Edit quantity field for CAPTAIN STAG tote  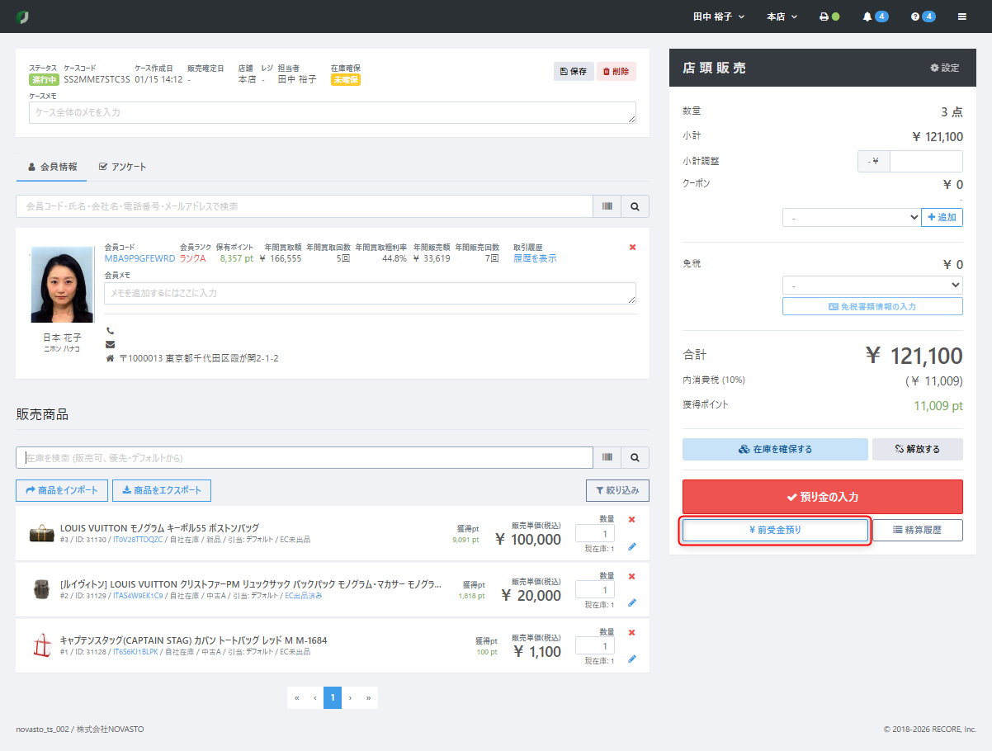click(595, 646)
